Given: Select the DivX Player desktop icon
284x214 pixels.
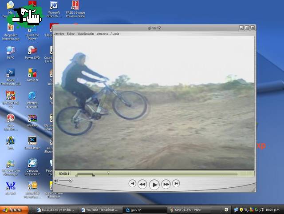Looking at the screenshot, I should tap(32, 143).
